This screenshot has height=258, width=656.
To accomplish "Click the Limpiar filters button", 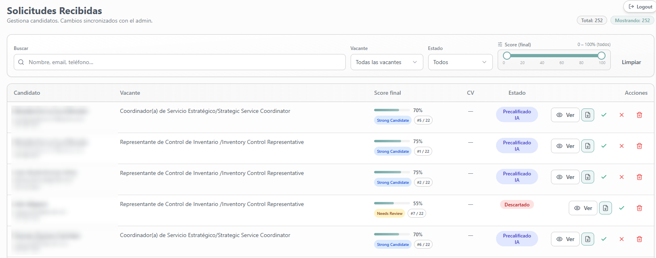I will click(x=631, y=62).
